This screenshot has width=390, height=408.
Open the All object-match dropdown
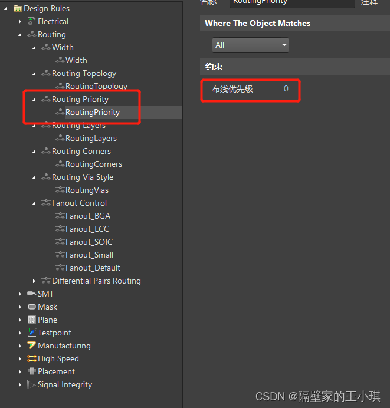coord(250,45)
